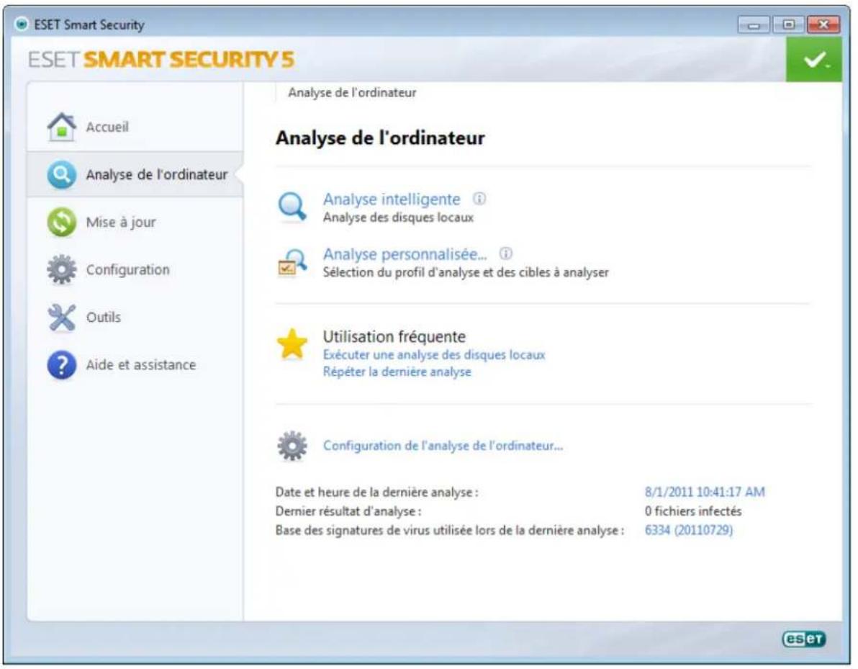Open Analyse personnalisée... link
The height and width of the screenshot is (669, 858).
[405, 254]
